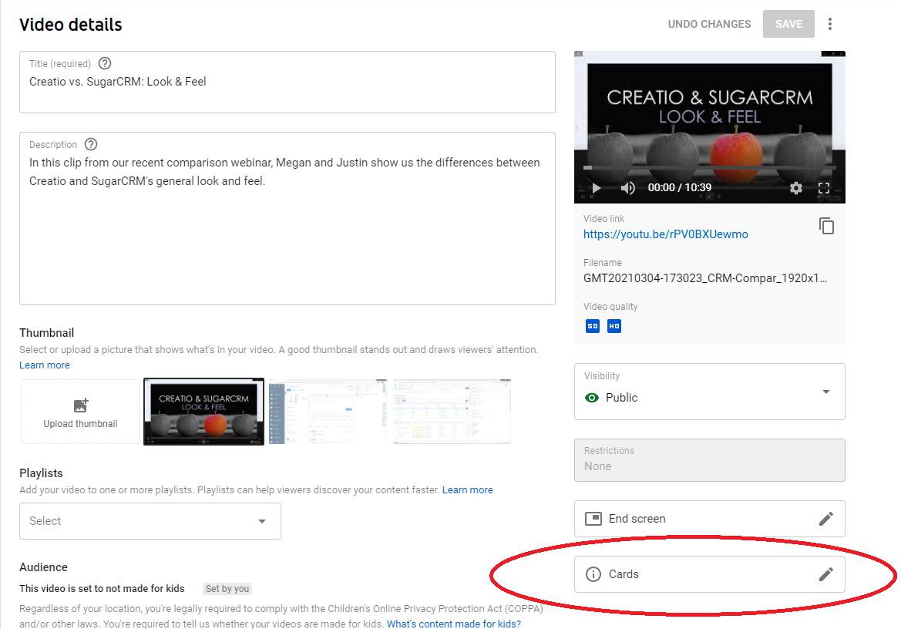This screenshot has height=629, width=901.
Task: Expand the Restrictions section showing None
Action: point(709,459)
